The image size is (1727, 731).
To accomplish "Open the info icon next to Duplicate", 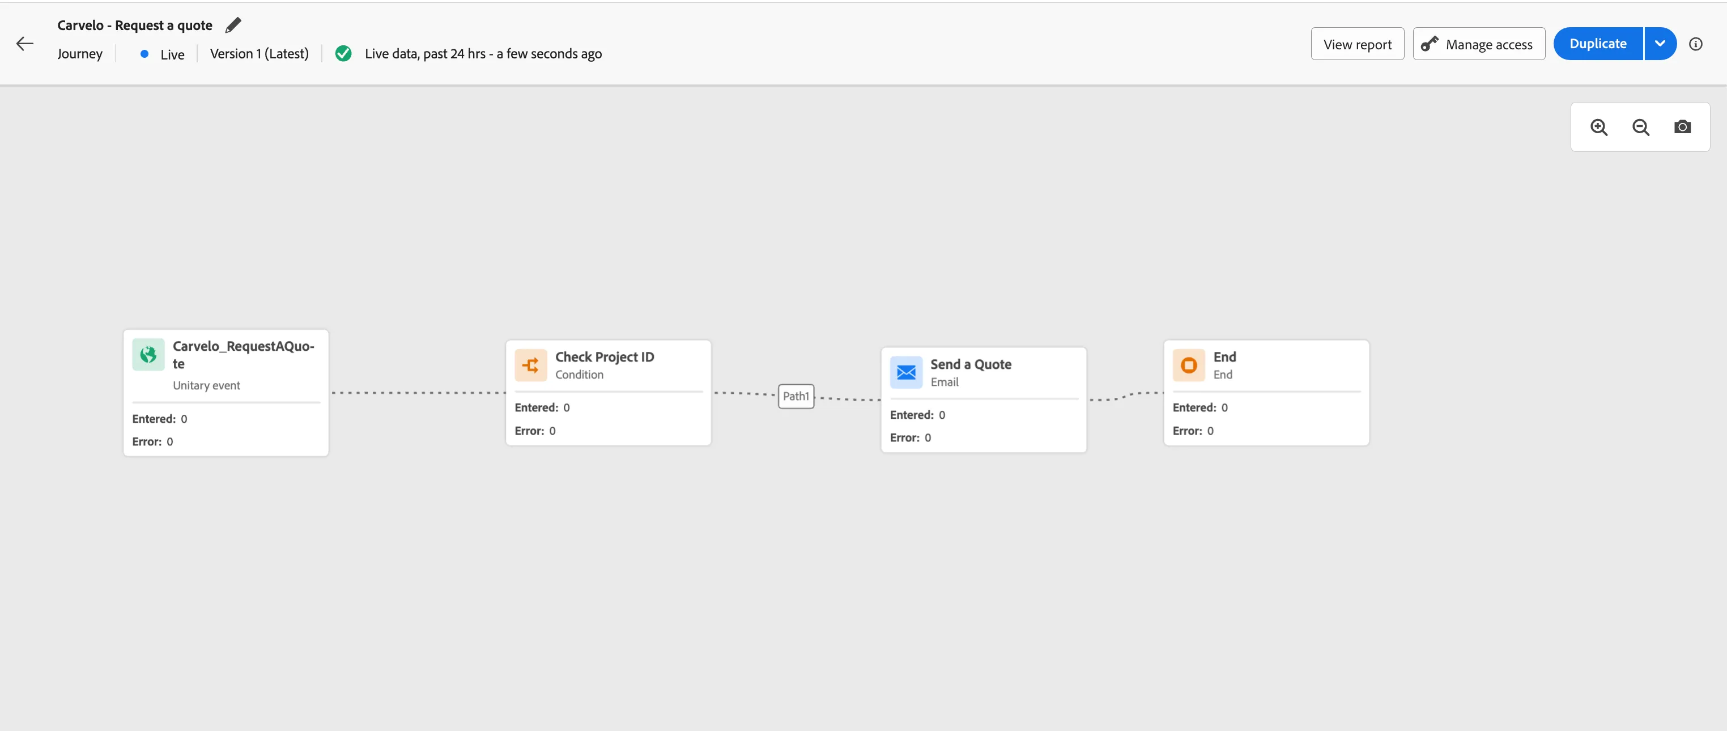I will click(1695, 44).
